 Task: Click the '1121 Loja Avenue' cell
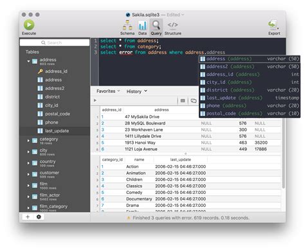click(141, 149)
